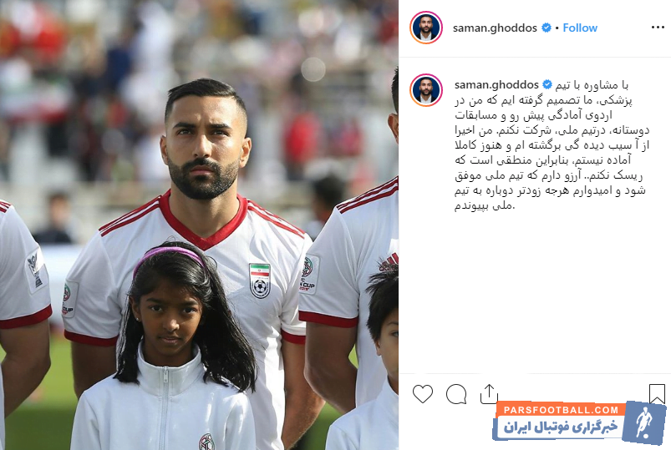Open the saman.ghoddos username in the header

(495, 28)
